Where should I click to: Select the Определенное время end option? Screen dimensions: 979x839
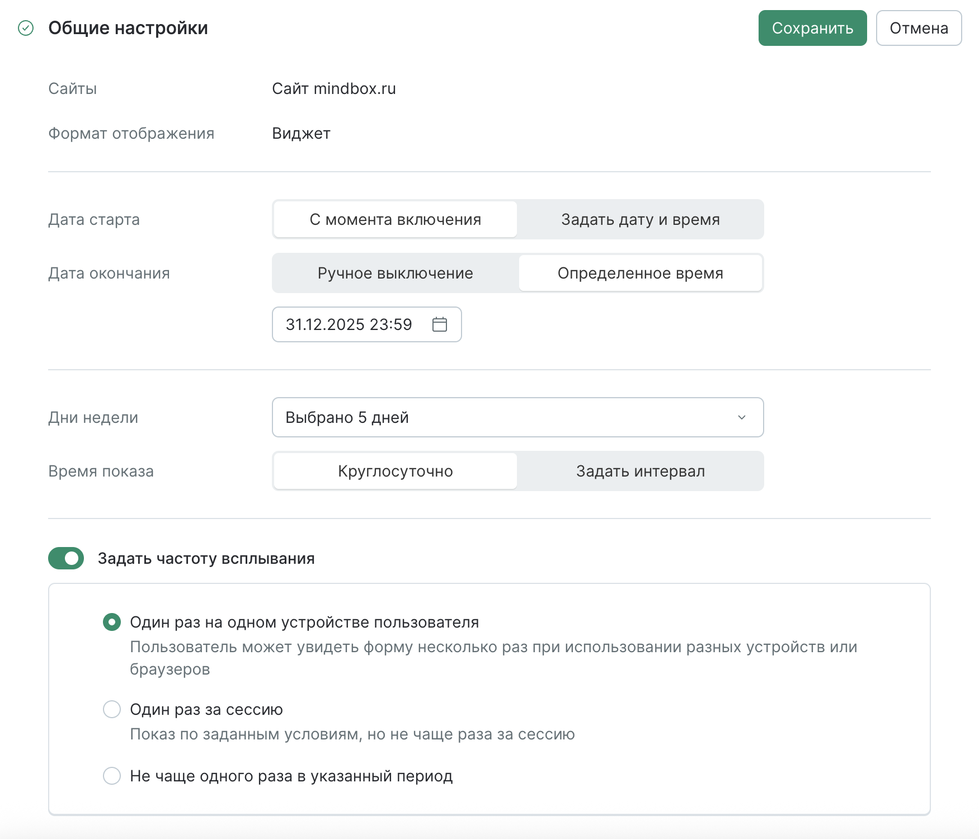click(x=640, y=273)
